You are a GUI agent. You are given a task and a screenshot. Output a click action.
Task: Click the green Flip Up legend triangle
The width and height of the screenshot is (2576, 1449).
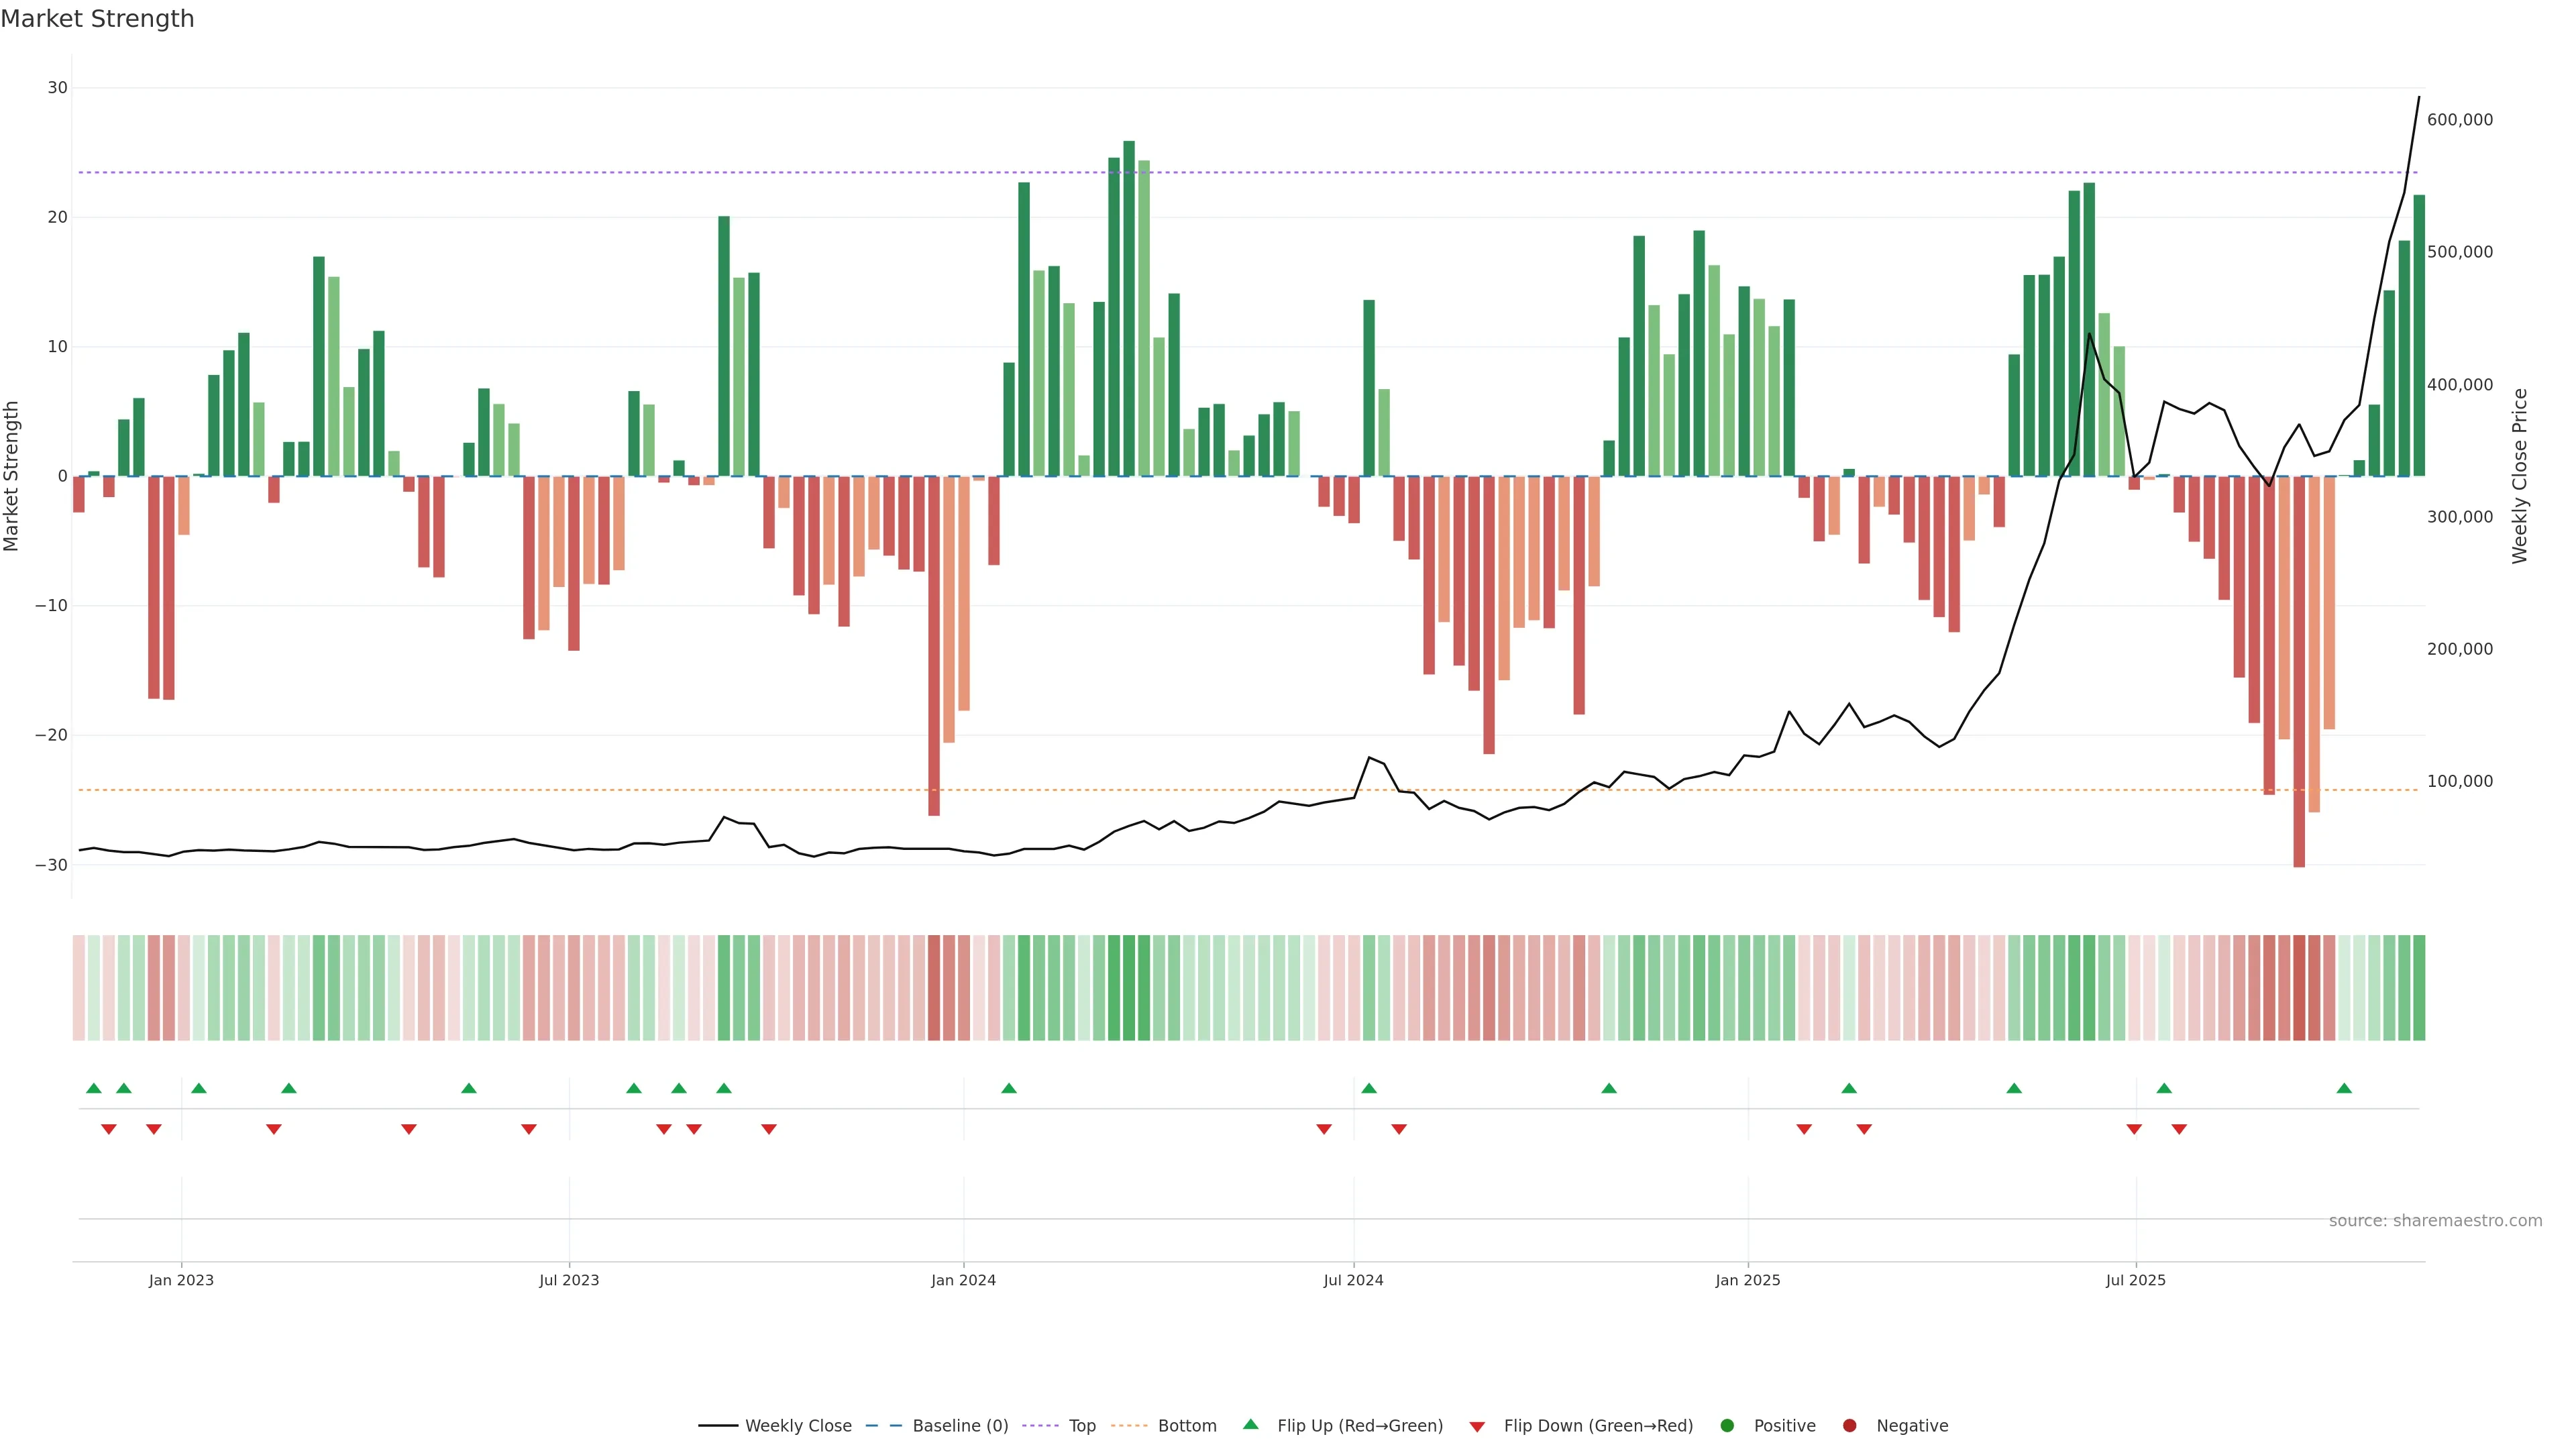(1250, 1424)
